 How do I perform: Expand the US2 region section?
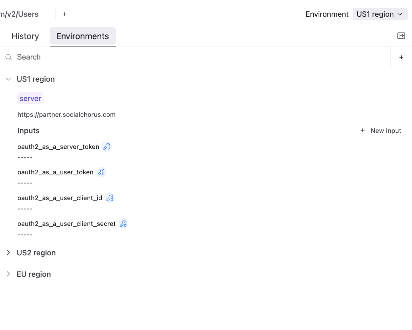[9, 253]
